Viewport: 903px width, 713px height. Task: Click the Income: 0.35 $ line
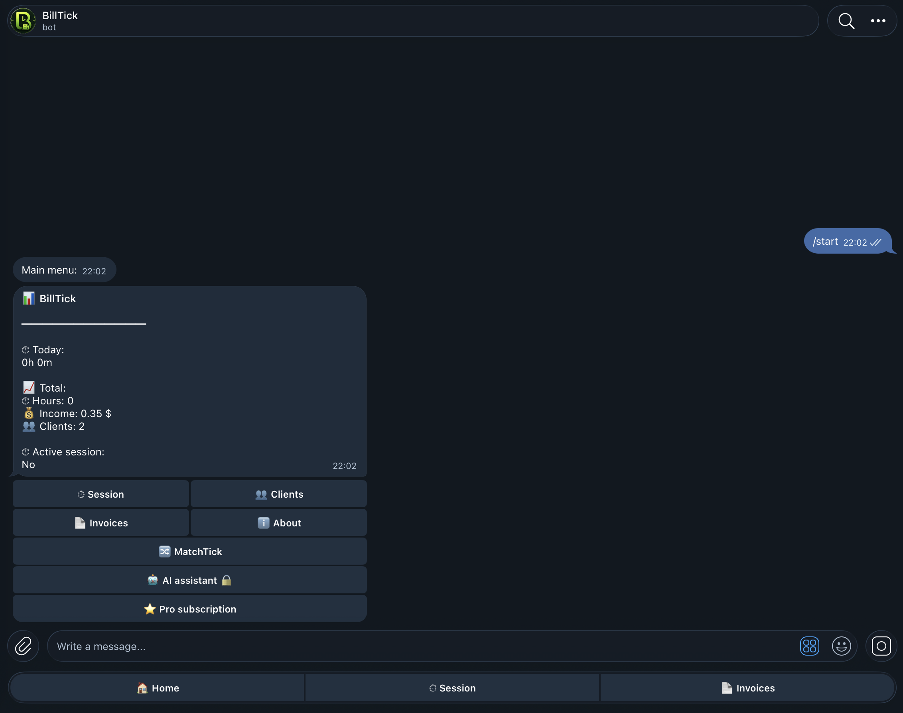(x=67, y=413)
